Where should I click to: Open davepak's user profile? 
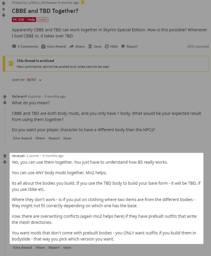[18, 156]
